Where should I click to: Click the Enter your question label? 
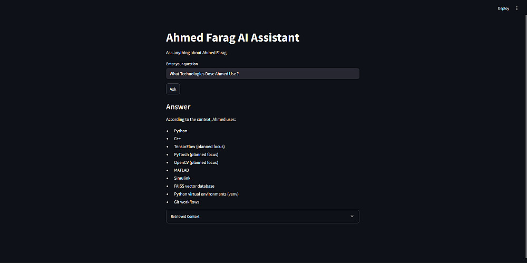[x=182, y=64]
